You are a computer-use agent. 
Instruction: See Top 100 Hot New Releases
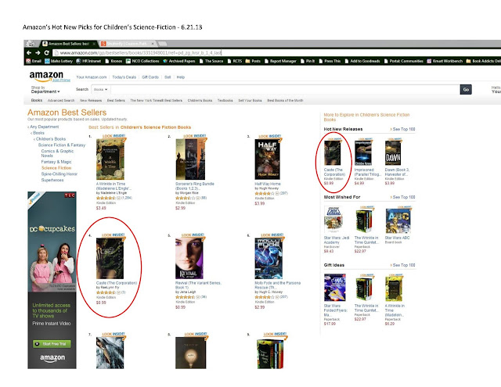404,129
